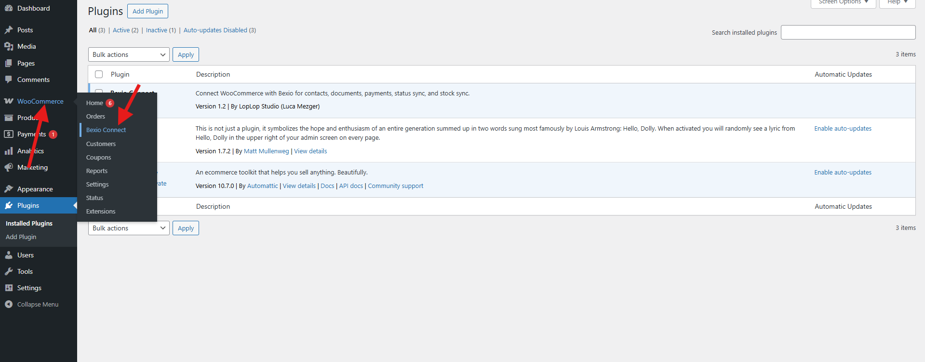Click the Bexio Connect plugin description text
The width and height of the screenshot is (925, 362).
[333, 94]
